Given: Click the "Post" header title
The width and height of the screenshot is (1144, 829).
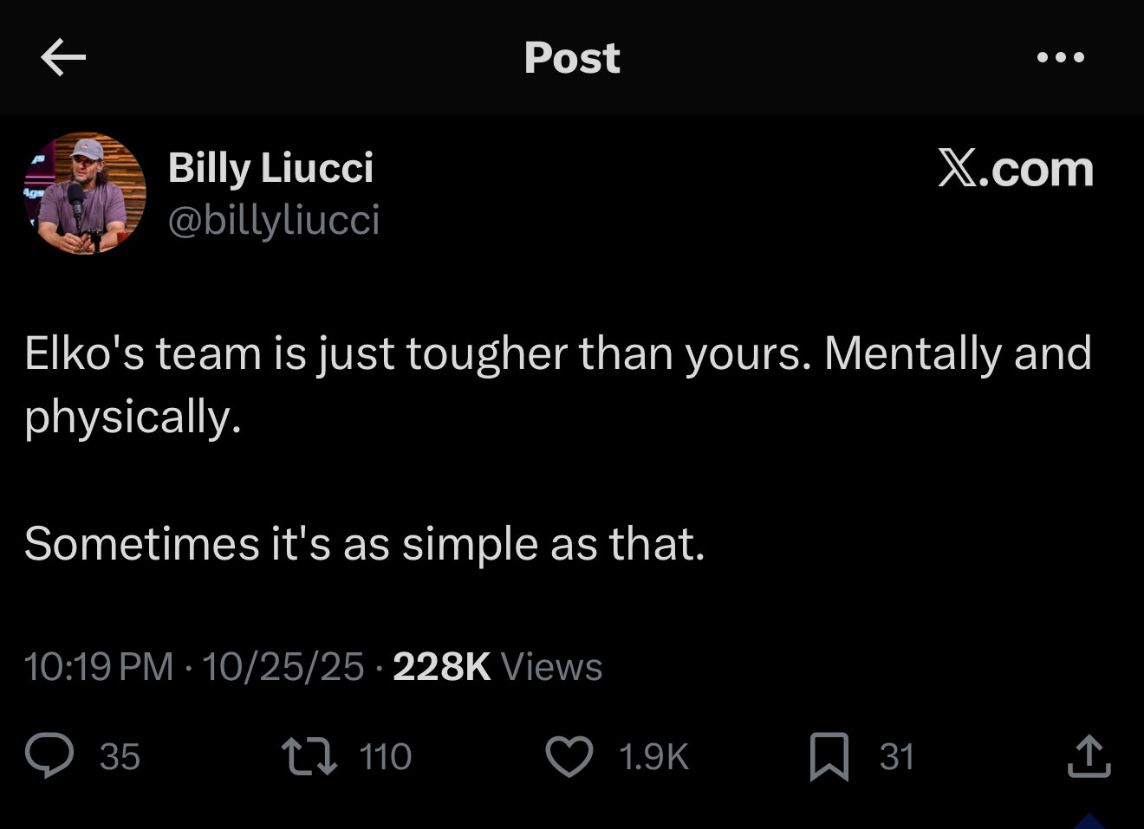Looking at the screenshot, I should tap(572, 58).
